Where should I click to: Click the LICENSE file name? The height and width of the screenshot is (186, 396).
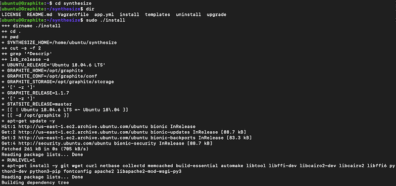(11, 15)
